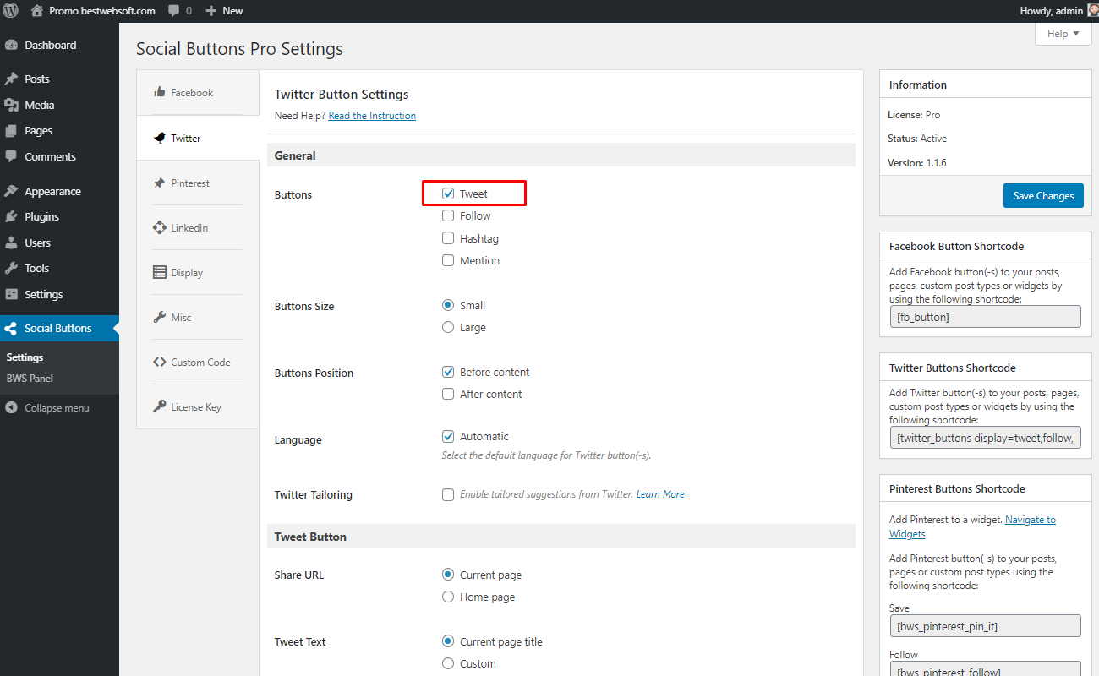The image size is (1099, 676).
Task: Open BWS Panel submenu item
Action: coord(30,379)
